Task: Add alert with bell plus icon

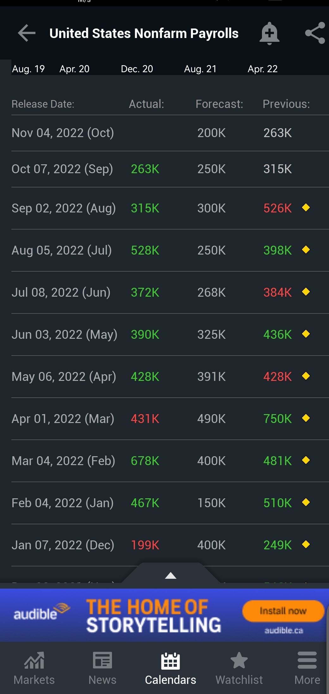Action: [269, 33]
